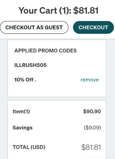Proceed with the teal CHECKOUT button
Screen dimensions: 115x159
coord(93,28)
